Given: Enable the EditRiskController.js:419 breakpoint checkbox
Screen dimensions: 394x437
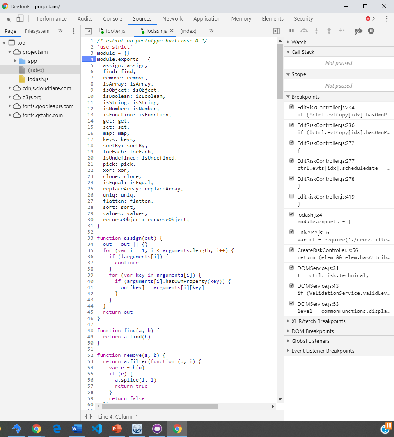Looking at the screenshot, I should [291, 196].
